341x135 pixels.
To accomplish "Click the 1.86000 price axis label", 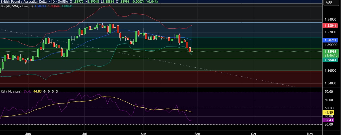I will click(330, 70).
